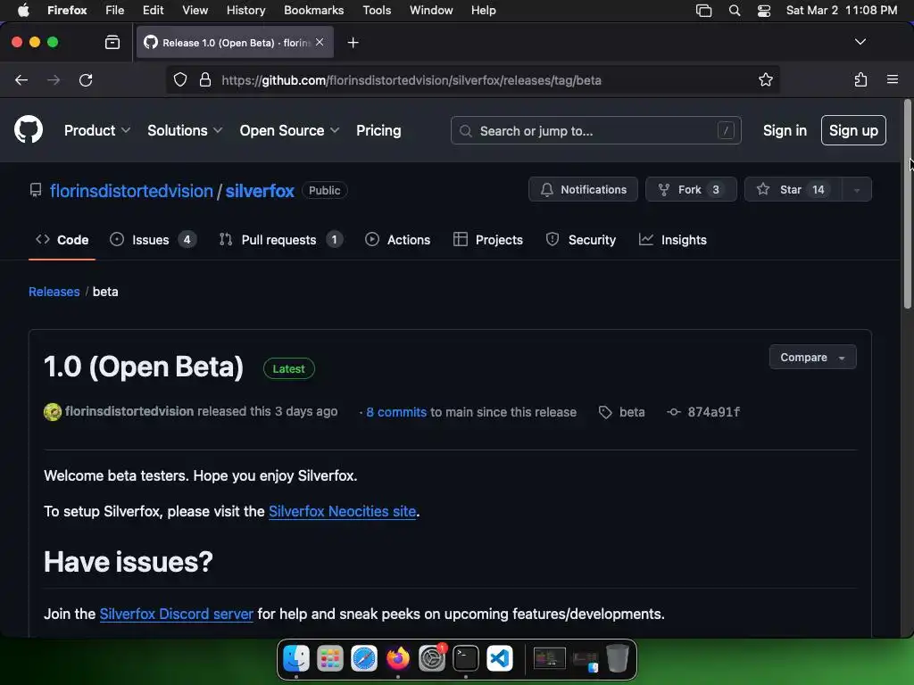Viewport: 914px width, 685px height.
Task: Open the Pull requests tab
Action: [281, 240]
